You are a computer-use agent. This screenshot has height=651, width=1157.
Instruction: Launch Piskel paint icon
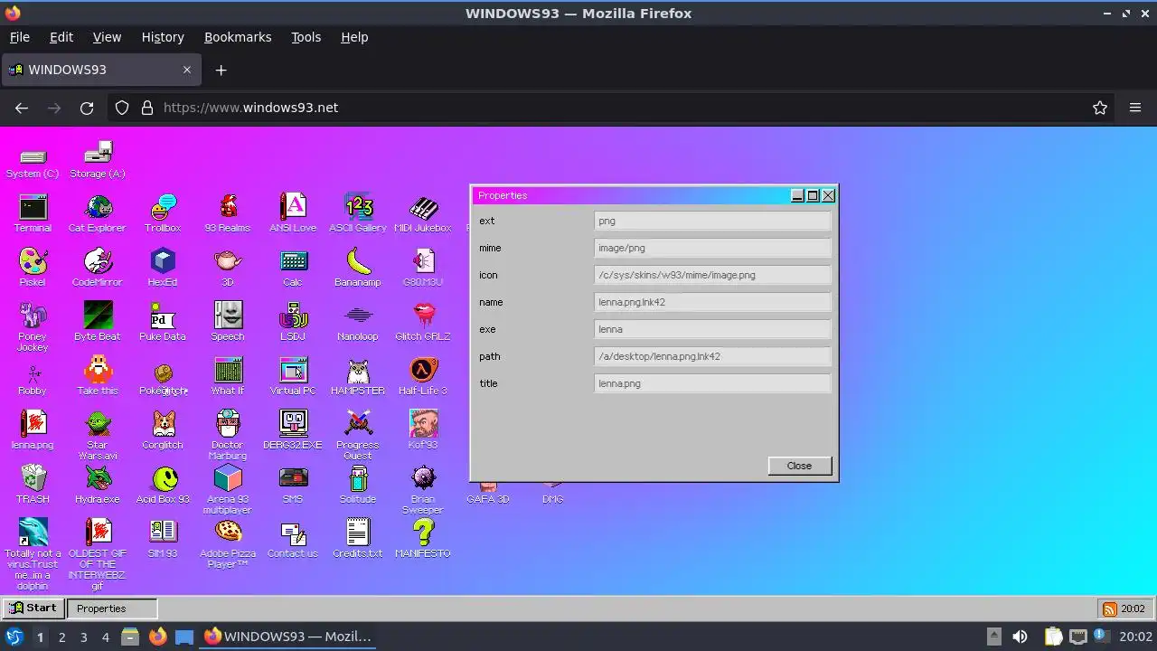(33, 269)
